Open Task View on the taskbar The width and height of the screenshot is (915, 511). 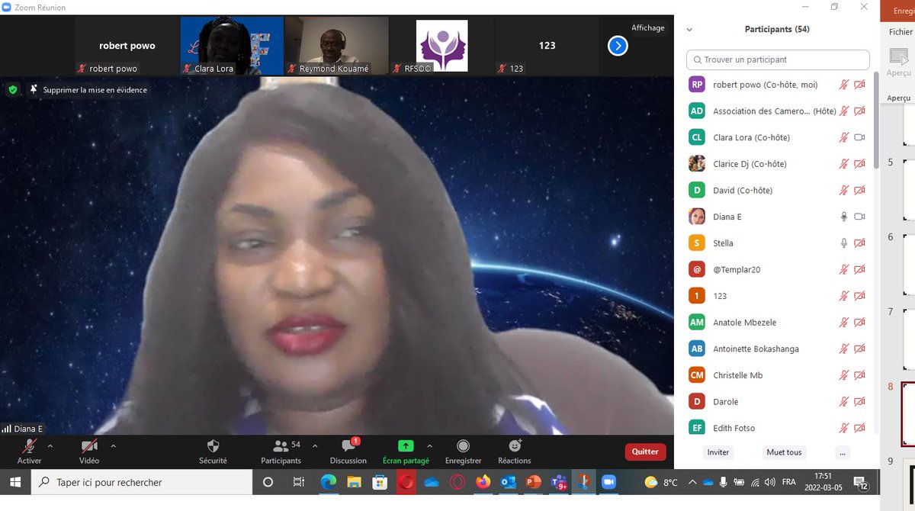pos(299,482)
